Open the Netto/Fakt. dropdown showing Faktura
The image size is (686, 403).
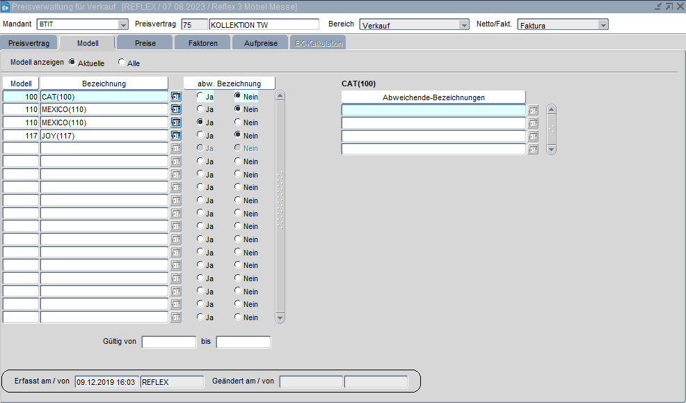(x=603, y=24)
